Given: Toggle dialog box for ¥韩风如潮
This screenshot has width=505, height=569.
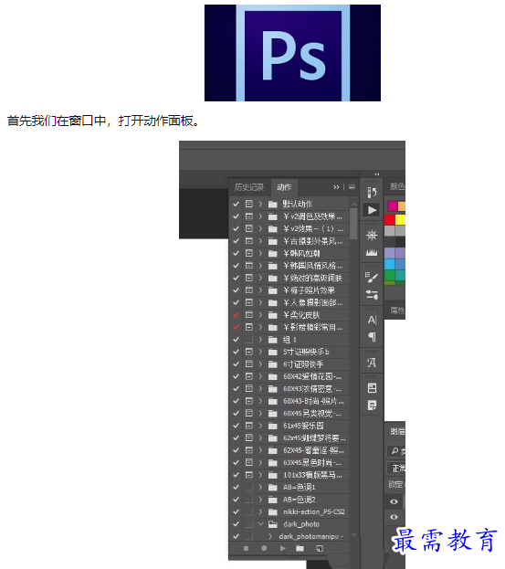Looking at the screenshot, I should coord(249,253).
